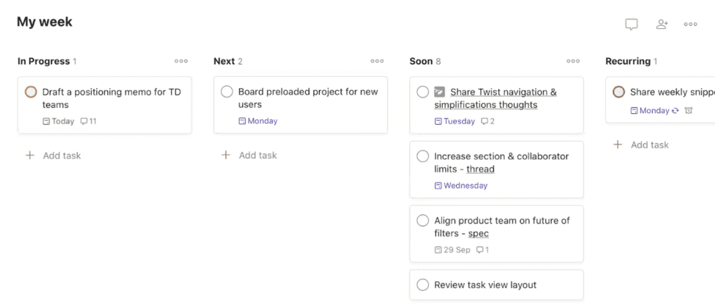Open In Progress section options menu

[181, 61]
